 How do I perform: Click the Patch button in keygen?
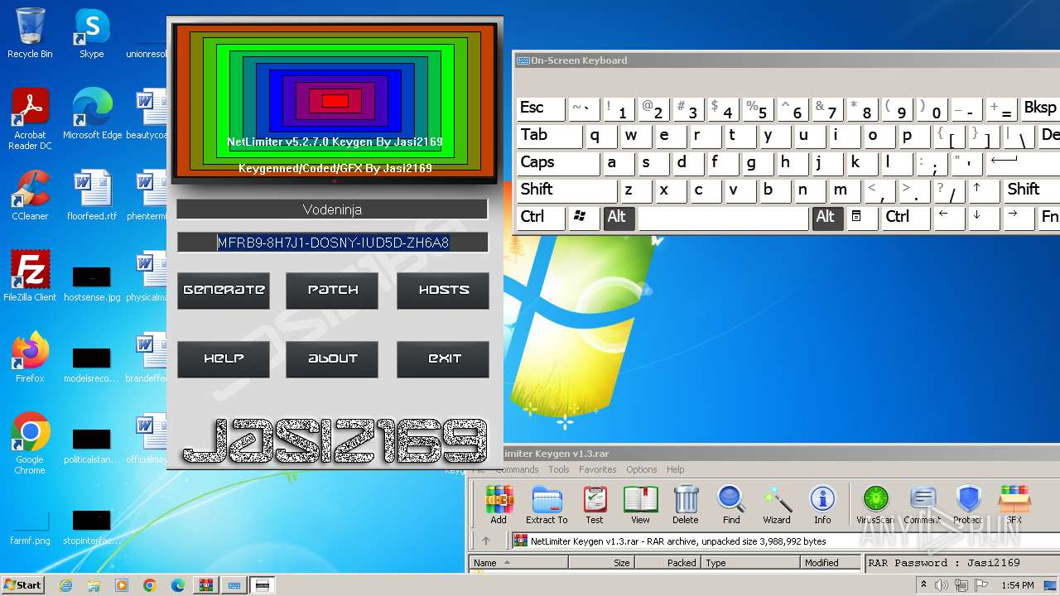(332, 291)
